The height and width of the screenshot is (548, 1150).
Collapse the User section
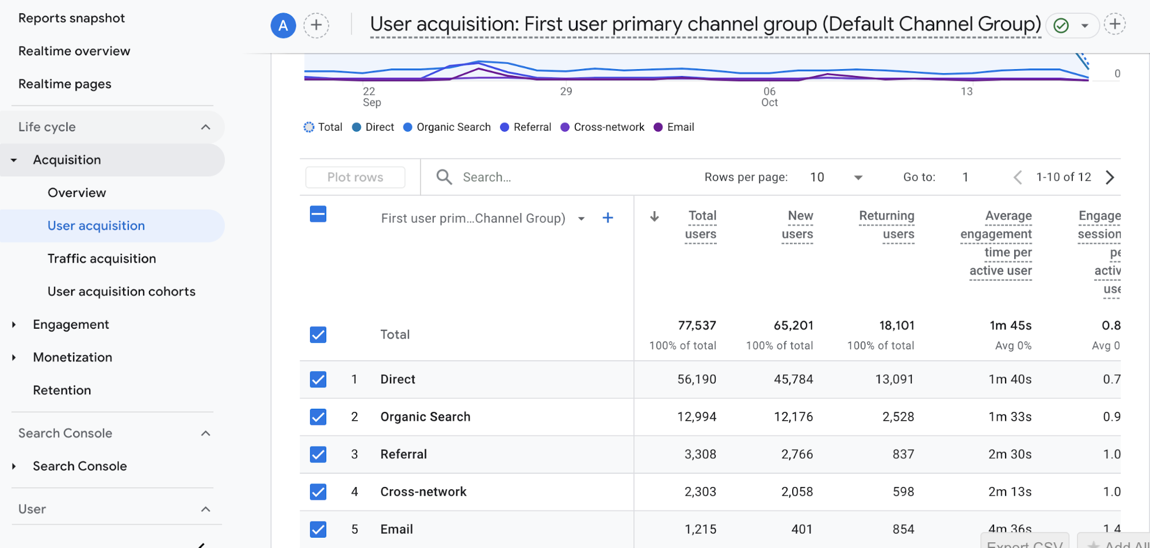click(x=205, y=509)
